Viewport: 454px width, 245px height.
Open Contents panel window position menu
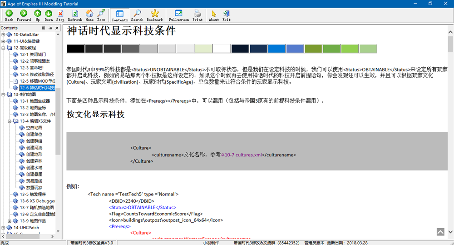coord(44,28)
